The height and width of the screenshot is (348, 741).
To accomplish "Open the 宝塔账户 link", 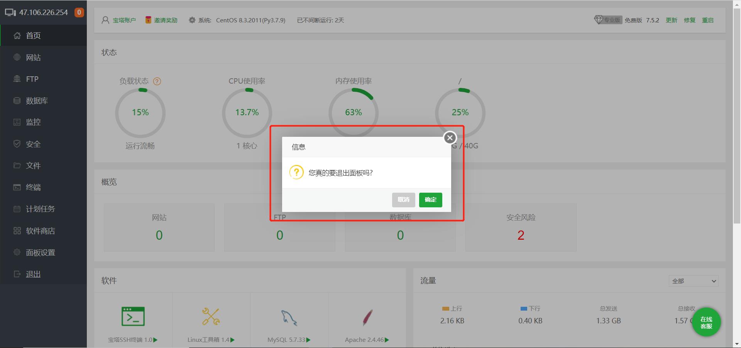I will point(124,20).
